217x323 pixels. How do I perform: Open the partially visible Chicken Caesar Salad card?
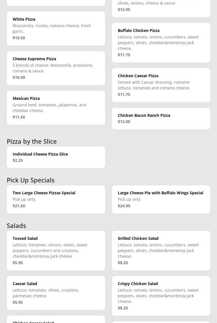click(56, 320)
